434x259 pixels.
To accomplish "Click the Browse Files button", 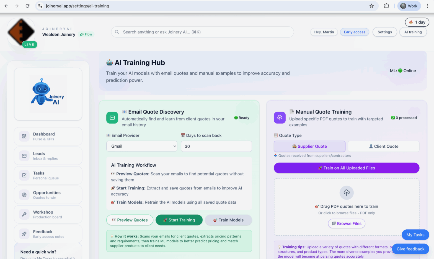I will coord(347,224).
